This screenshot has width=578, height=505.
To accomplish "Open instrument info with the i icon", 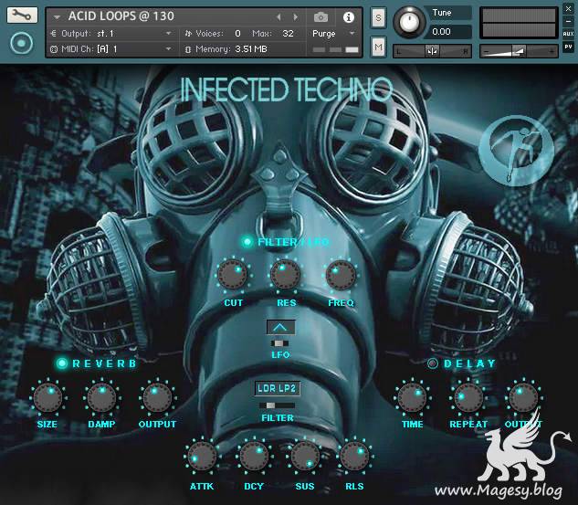I will tap(348, 17).
